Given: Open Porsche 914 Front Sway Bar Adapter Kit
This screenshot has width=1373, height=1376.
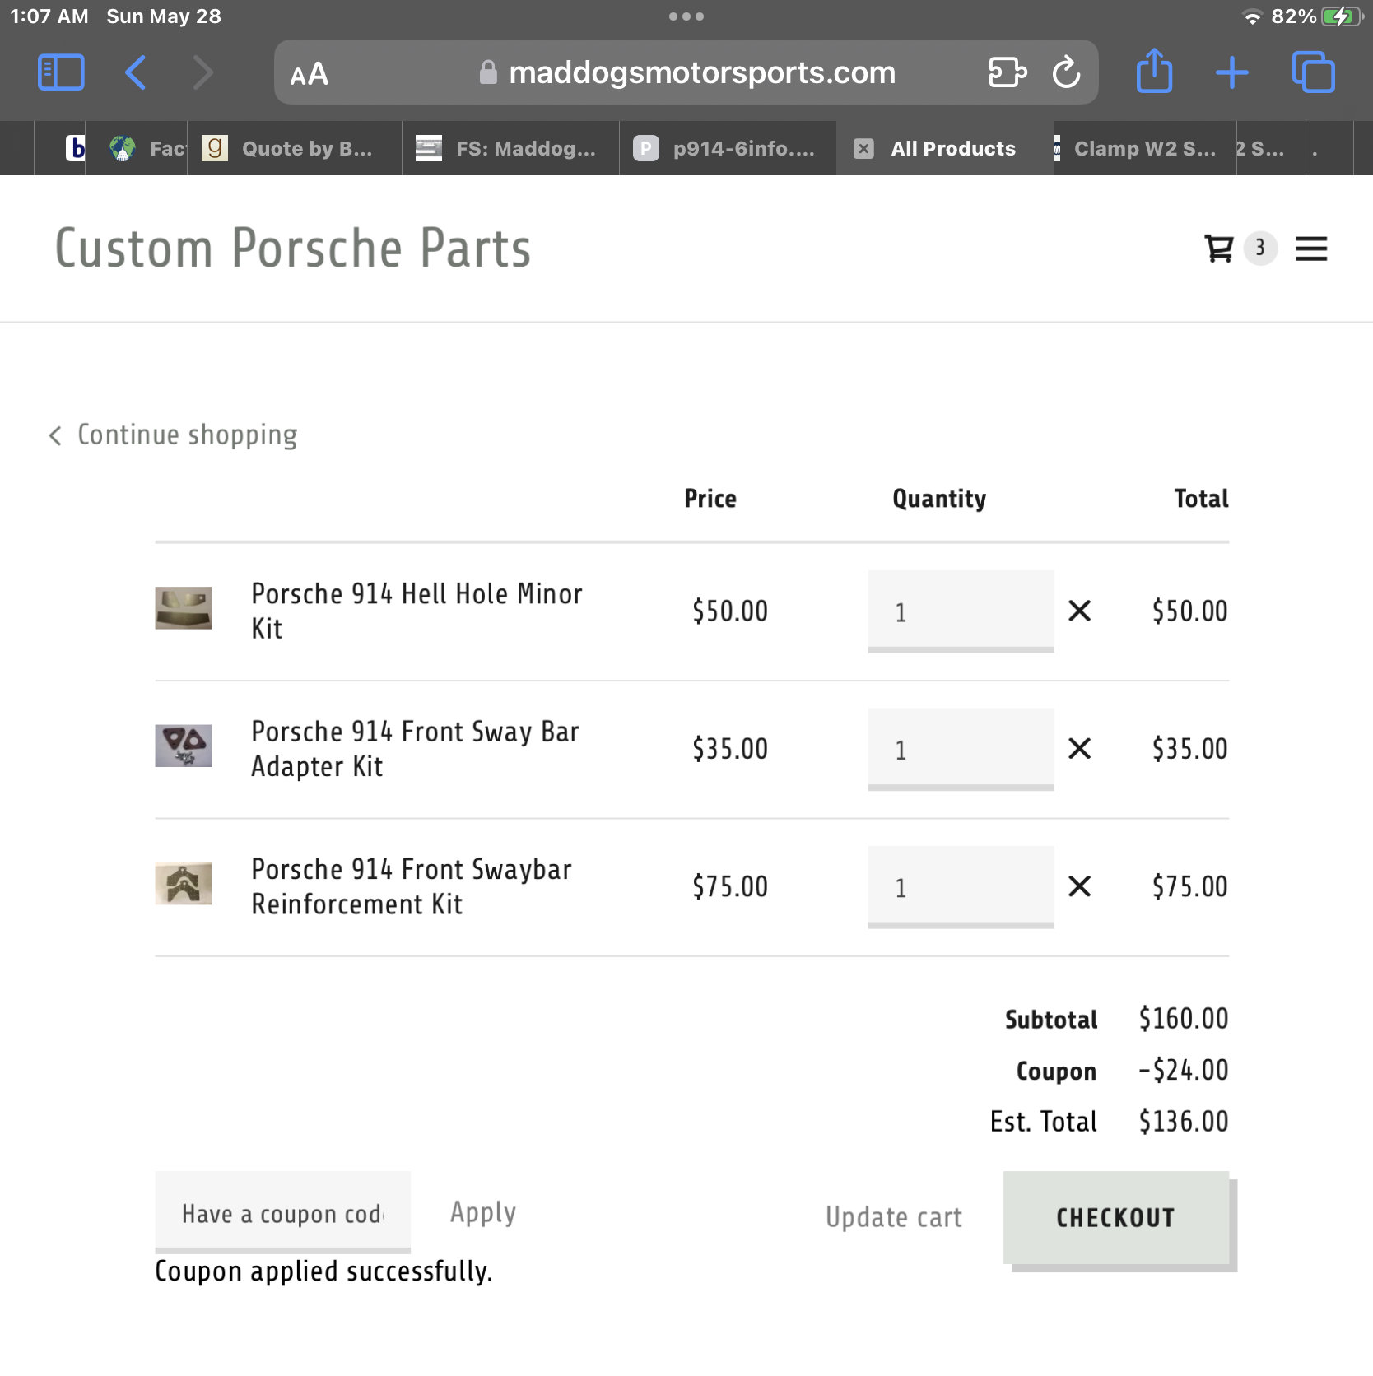Looking at the screenshot, I should pos(415,748).
